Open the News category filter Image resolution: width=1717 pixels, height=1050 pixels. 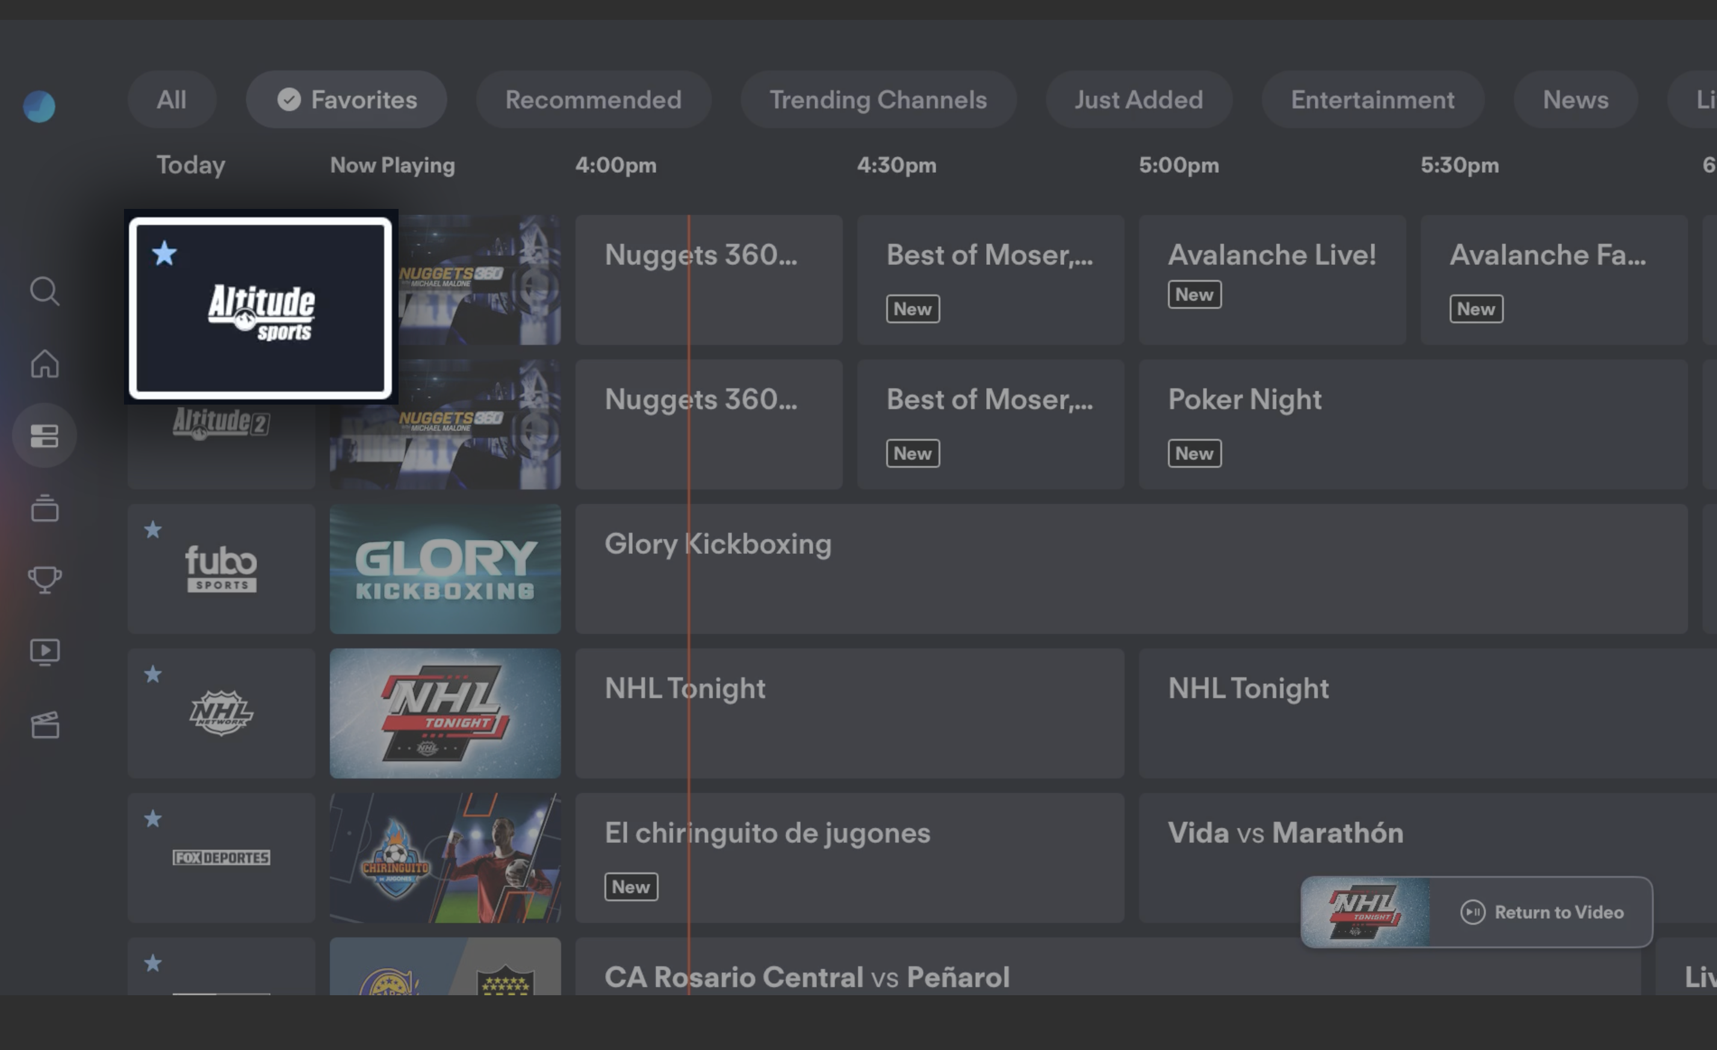[1576, 99]
